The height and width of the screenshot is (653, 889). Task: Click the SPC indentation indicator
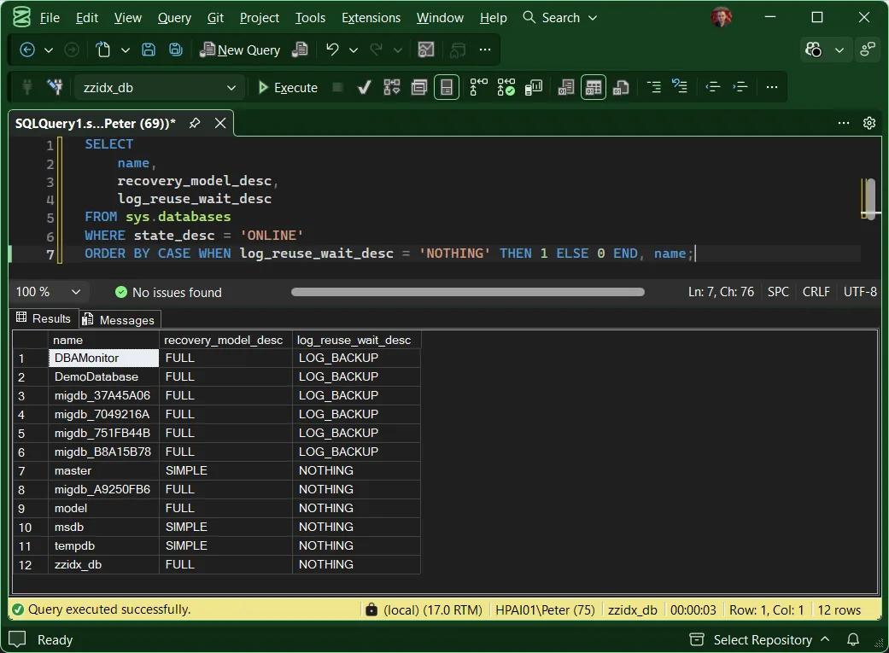pyautogui.click(x=778, y=292)
